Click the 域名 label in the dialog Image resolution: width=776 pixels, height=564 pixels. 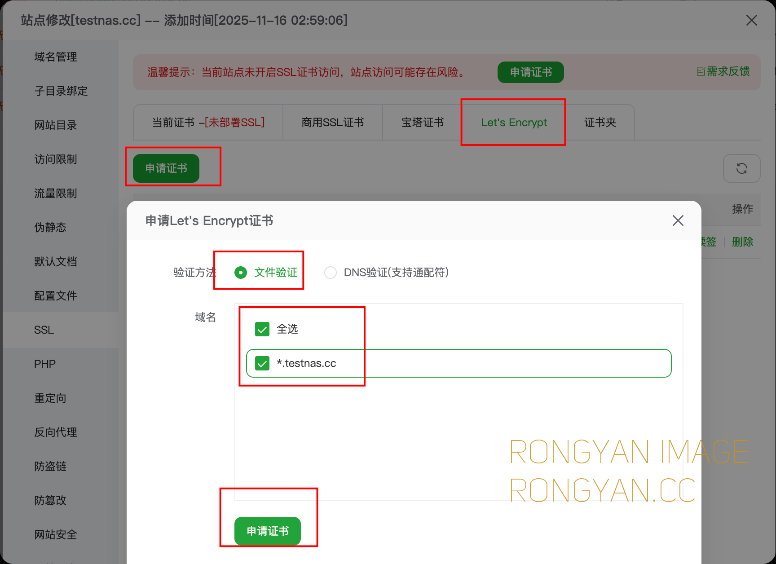point(205,317)
